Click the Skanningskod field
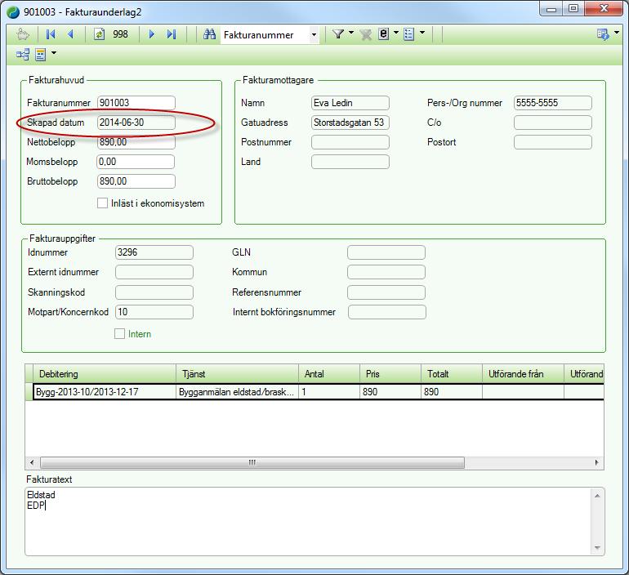The image size is (629, 575). click(154, 292)
